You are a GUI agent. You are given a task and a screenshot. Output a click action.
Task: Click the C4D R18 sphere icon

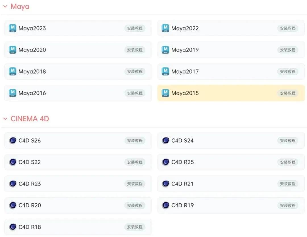click(13, 227)
